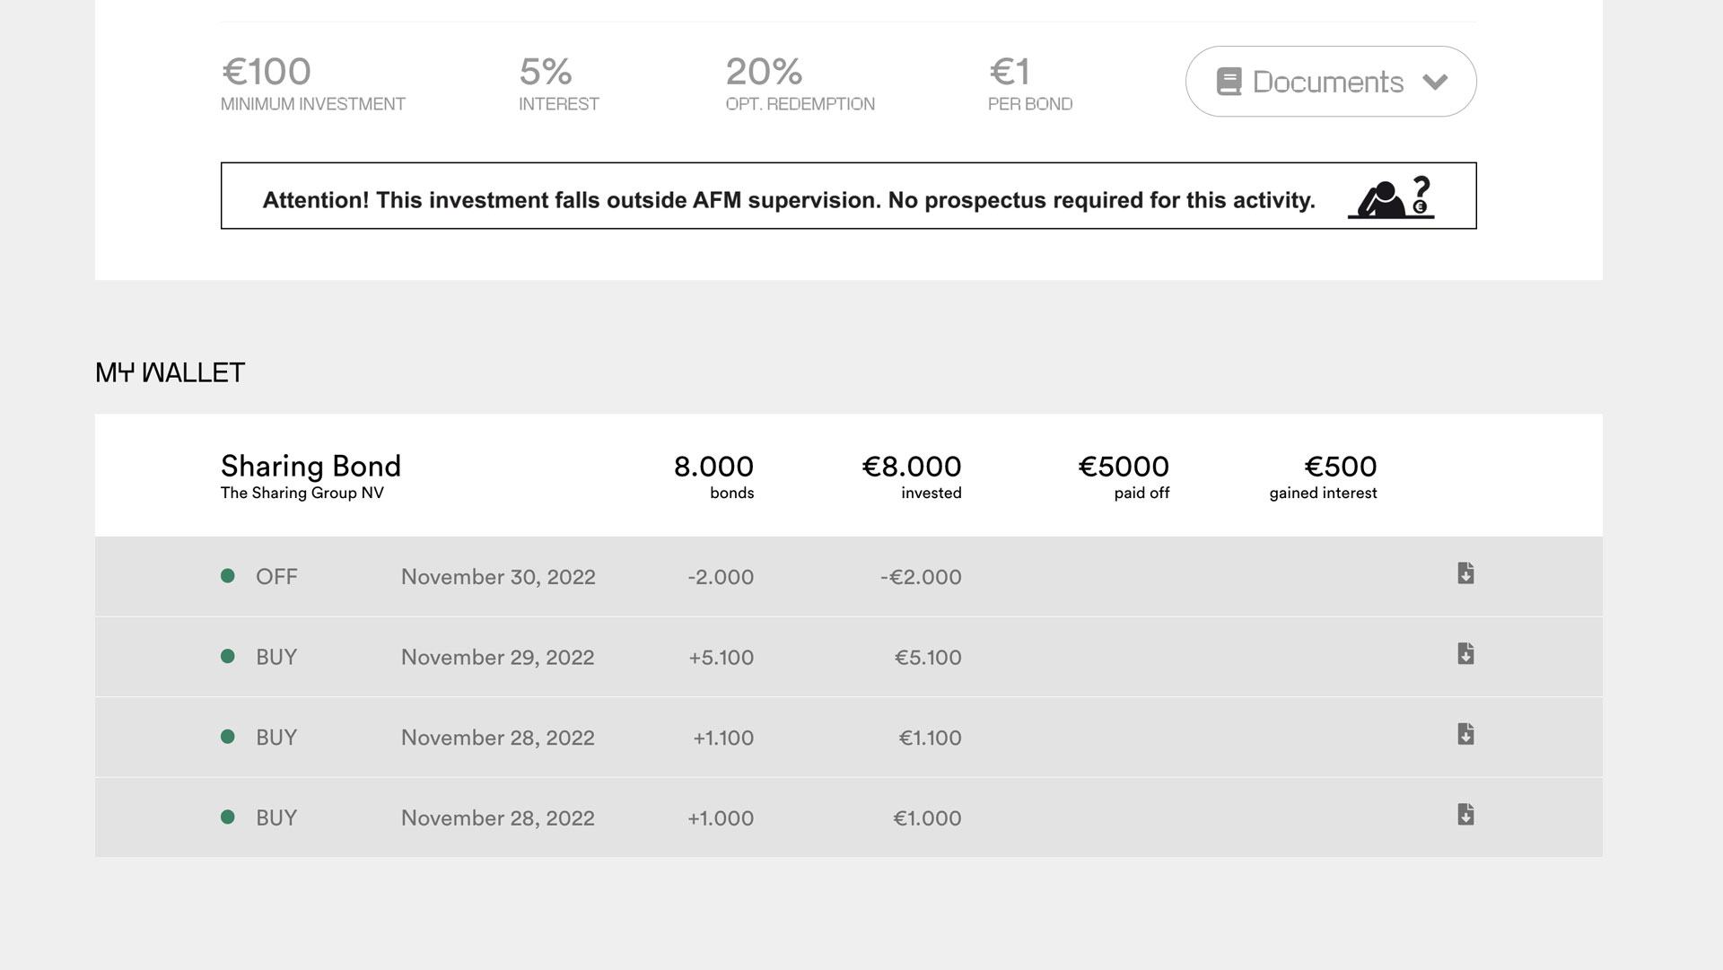
Task: Click BUY label in November 29 row
Action: [x=276, y=658]
